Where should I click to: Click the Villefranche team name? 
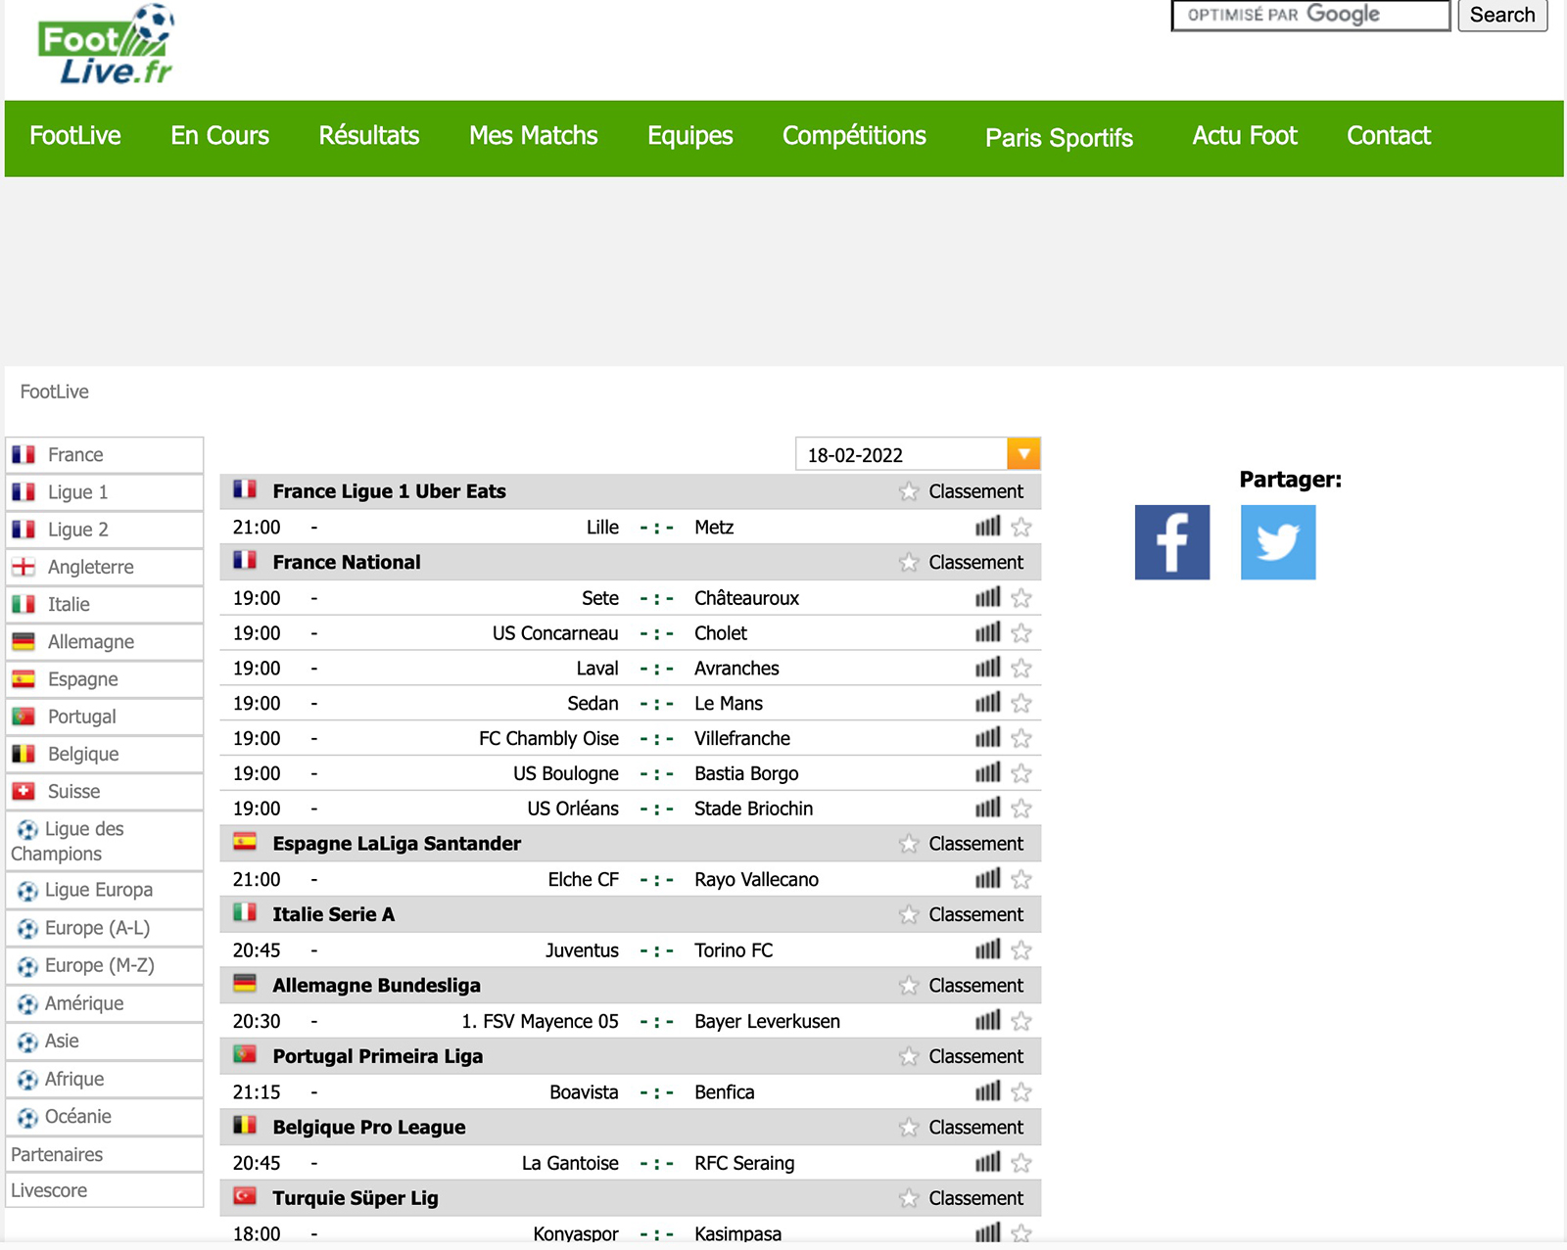[742, 738]
